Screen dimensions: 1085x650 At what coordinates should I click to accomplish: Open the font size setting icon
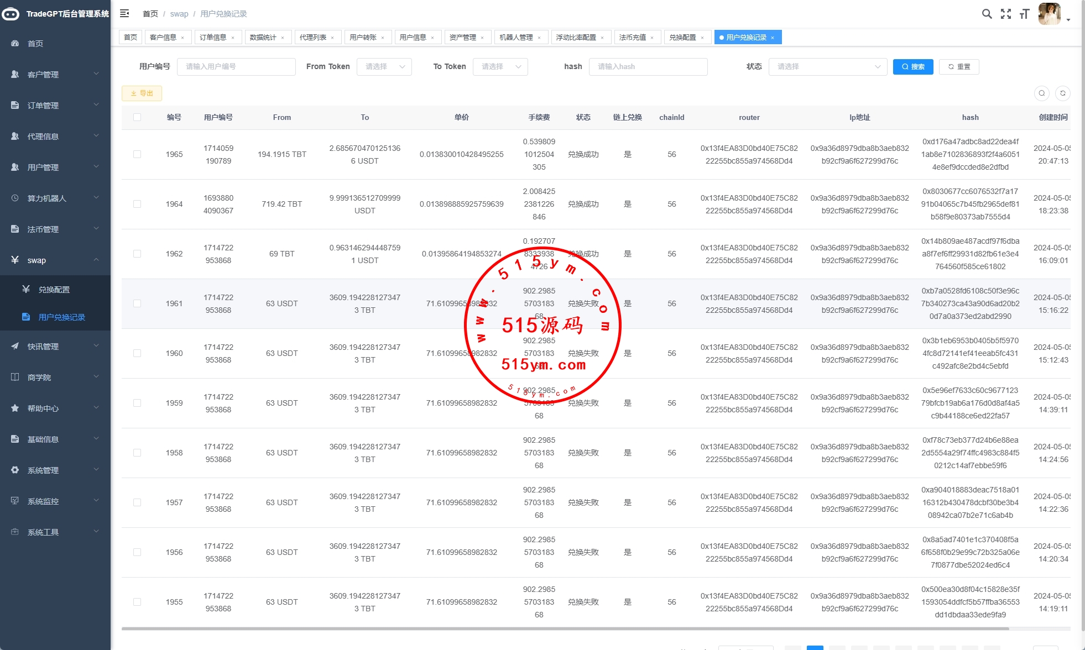(1024, 14)
